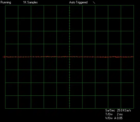Click the '2 ms' time base value
The height and width of the screenshot is (122, 140).
120,114
